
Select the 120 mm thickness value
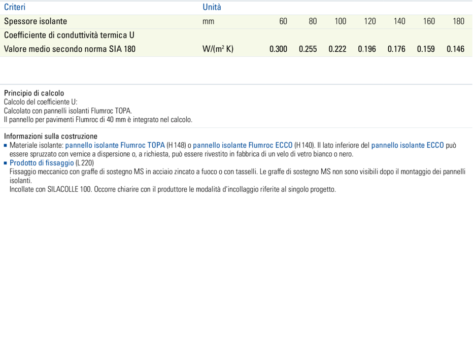tap(369, 21)
